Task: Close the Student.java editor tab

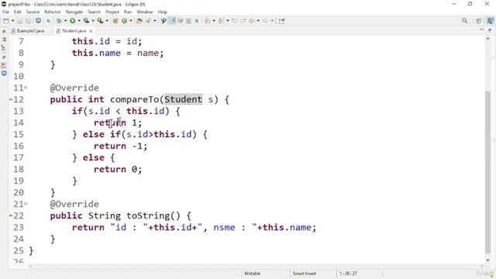Action: 91,31
